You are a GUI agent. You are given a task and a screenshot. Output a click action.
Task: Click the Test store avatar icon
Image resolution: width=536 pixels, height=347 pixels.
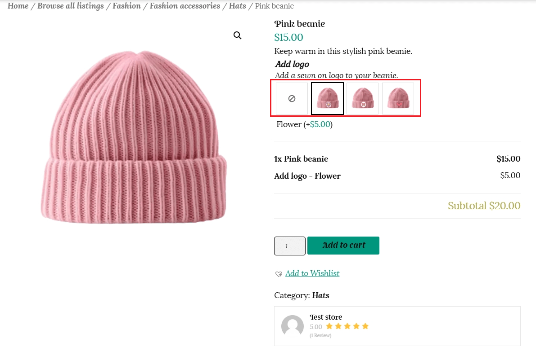[x=293, y=326]
